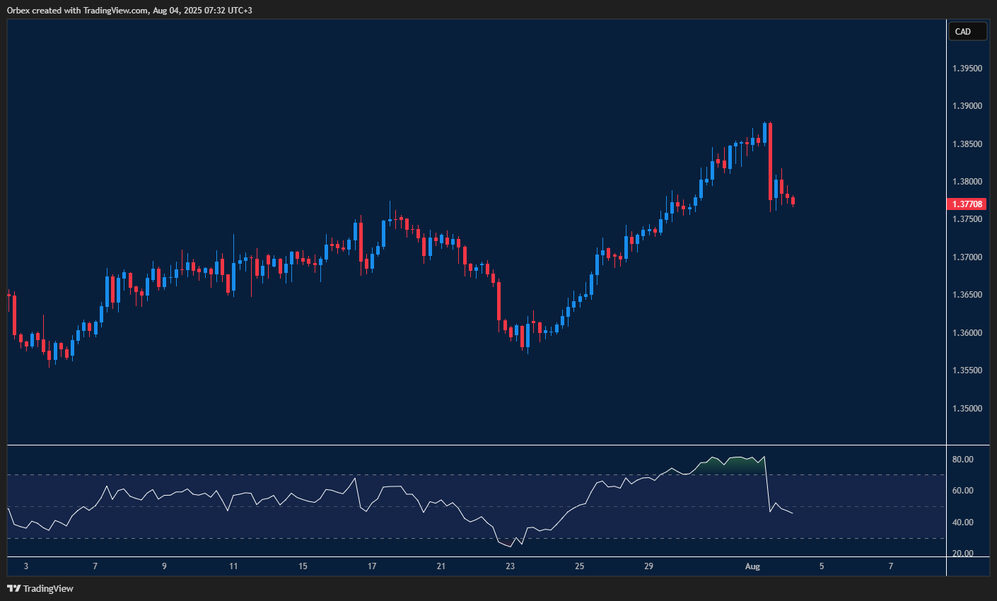
Task: Click the date label 25 on time axis
Action: 579,566
